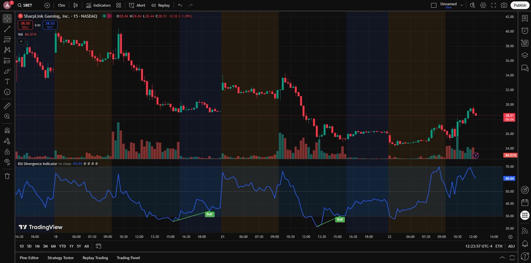Screen dimensions: 531x263
Task: Open the Fibonacci and horizontal lines tool group
Action: click(7, 40)
